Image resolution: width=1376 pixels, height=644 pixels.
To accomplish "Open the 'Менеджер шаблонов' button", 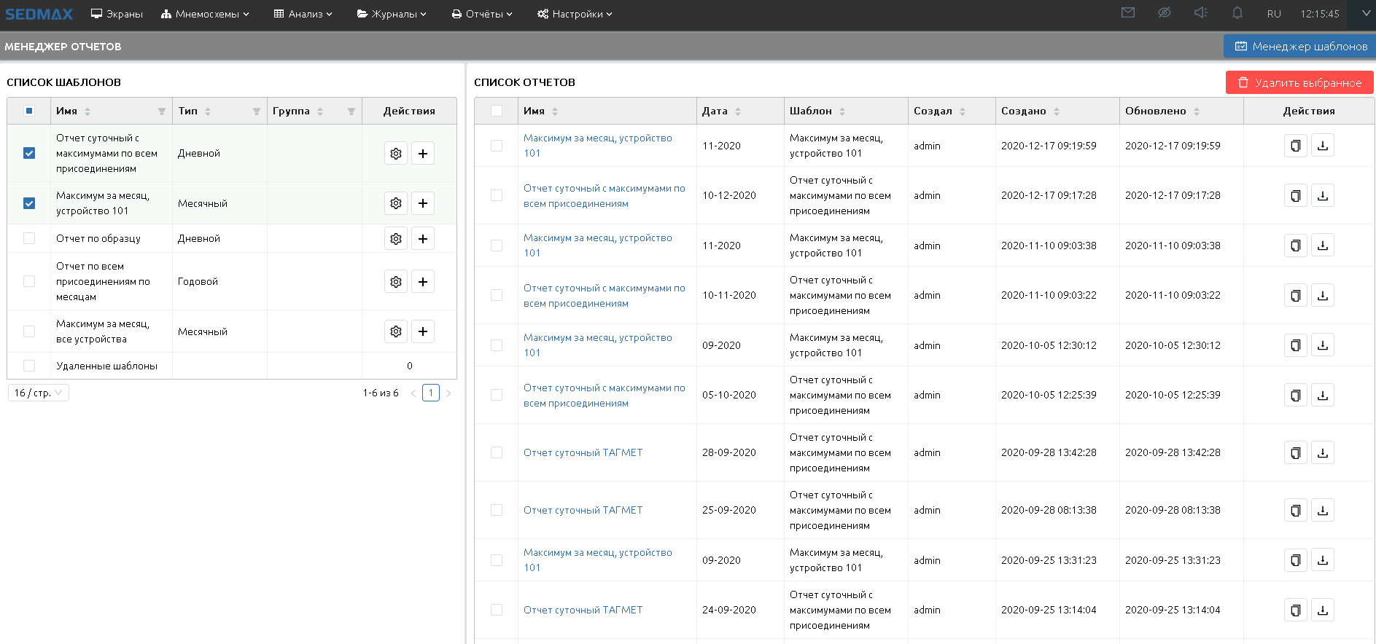I will coord(1300,47).
